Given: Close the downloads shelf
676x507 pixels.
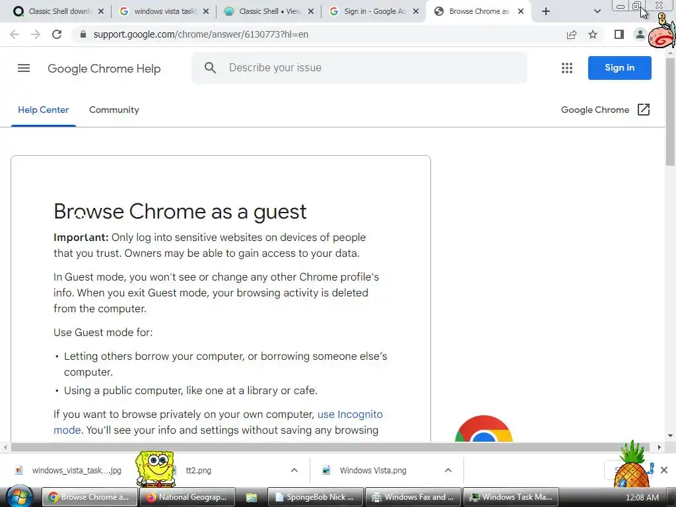Looking at the screenshot, I should pos(664,470).
